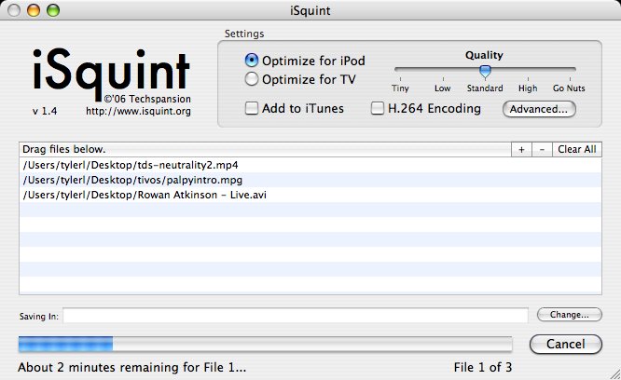Open the Advanced... settings
This screenshot has height=380, width=621.
click(x=539, y=109)
